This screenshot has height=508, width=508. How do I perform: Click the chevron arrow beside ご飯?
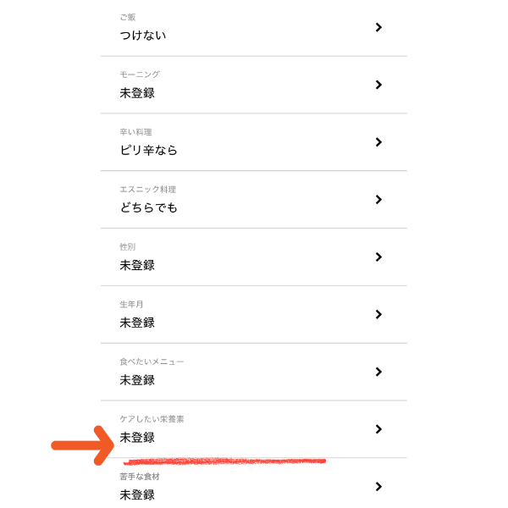(x=378, y=27)
